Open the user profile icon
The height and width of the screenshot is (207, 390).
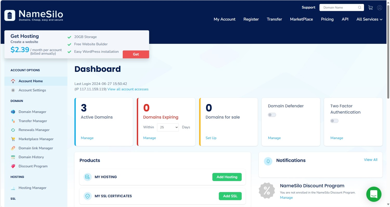point(380,8)
